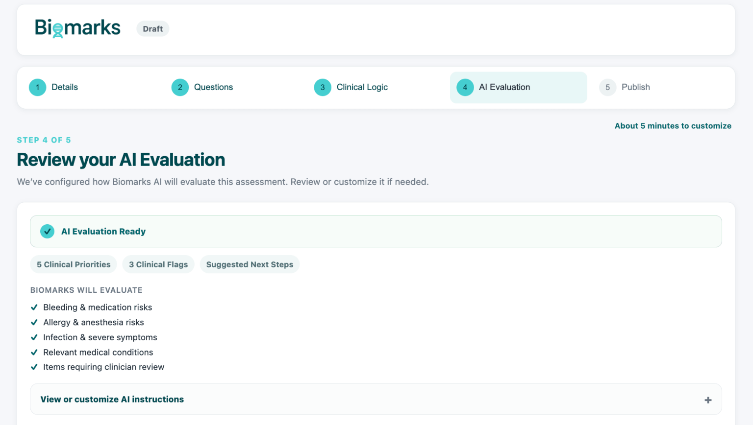Click the AI Evaluation Ready checkmark icon
The height and width of the screenshot is (425, 753).
click(48, 231)
